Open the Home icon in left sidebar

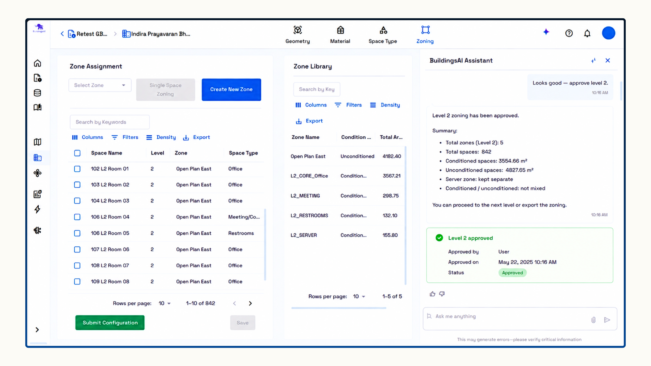click(37, 63)
